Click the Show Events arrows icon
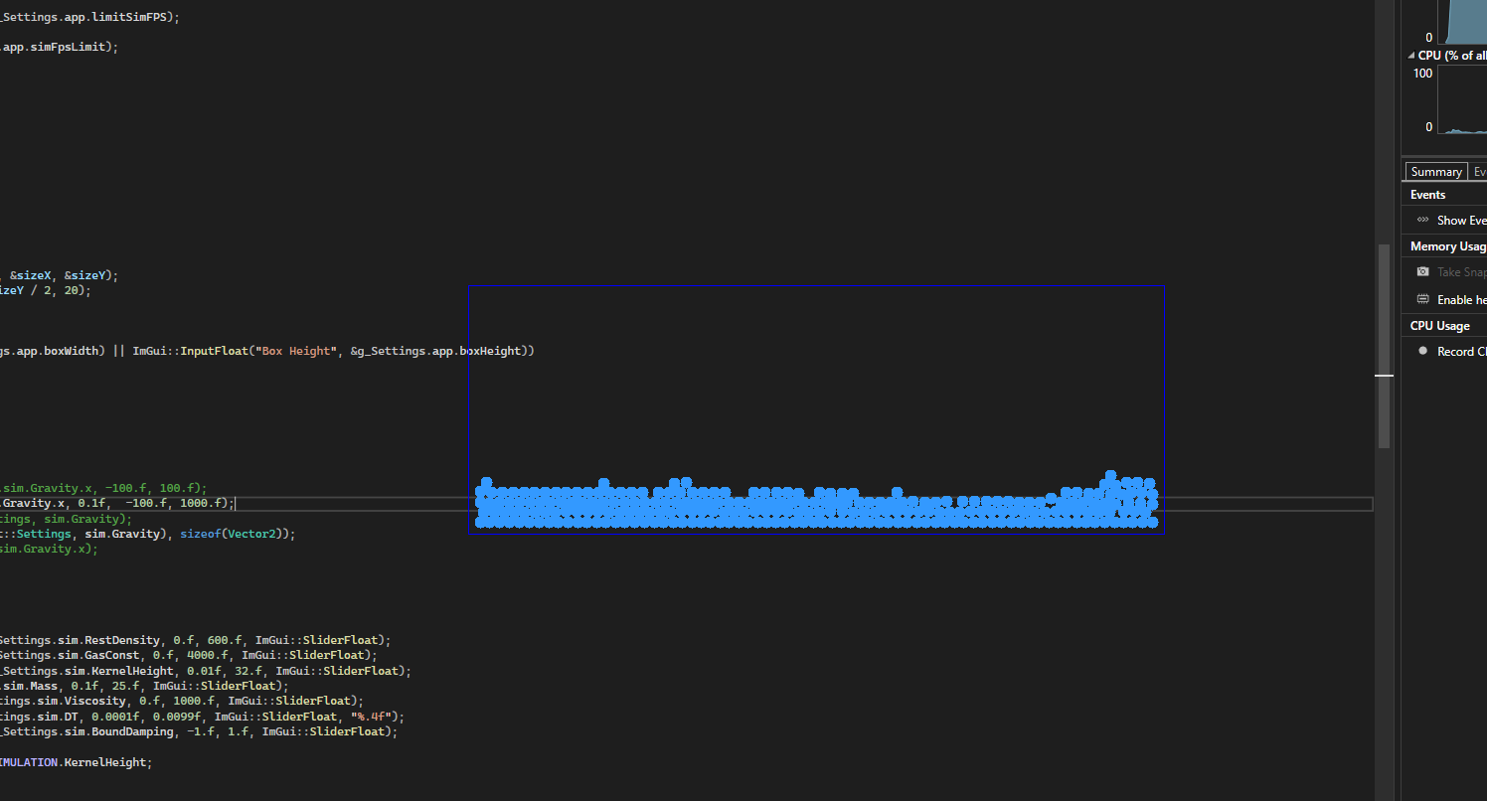This screenshot has width=1487, height=801. 1422,220
